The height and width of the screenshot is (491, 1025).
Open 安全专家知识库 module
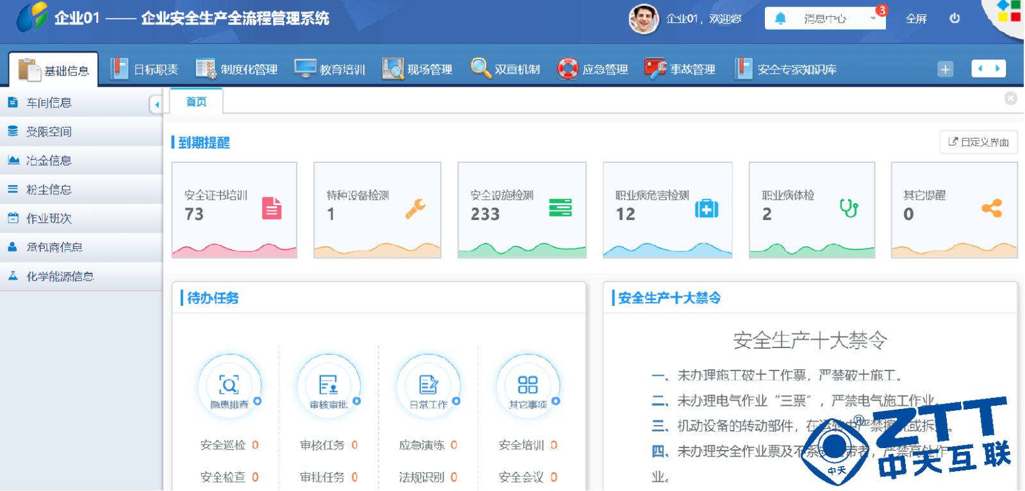point(786,69)
